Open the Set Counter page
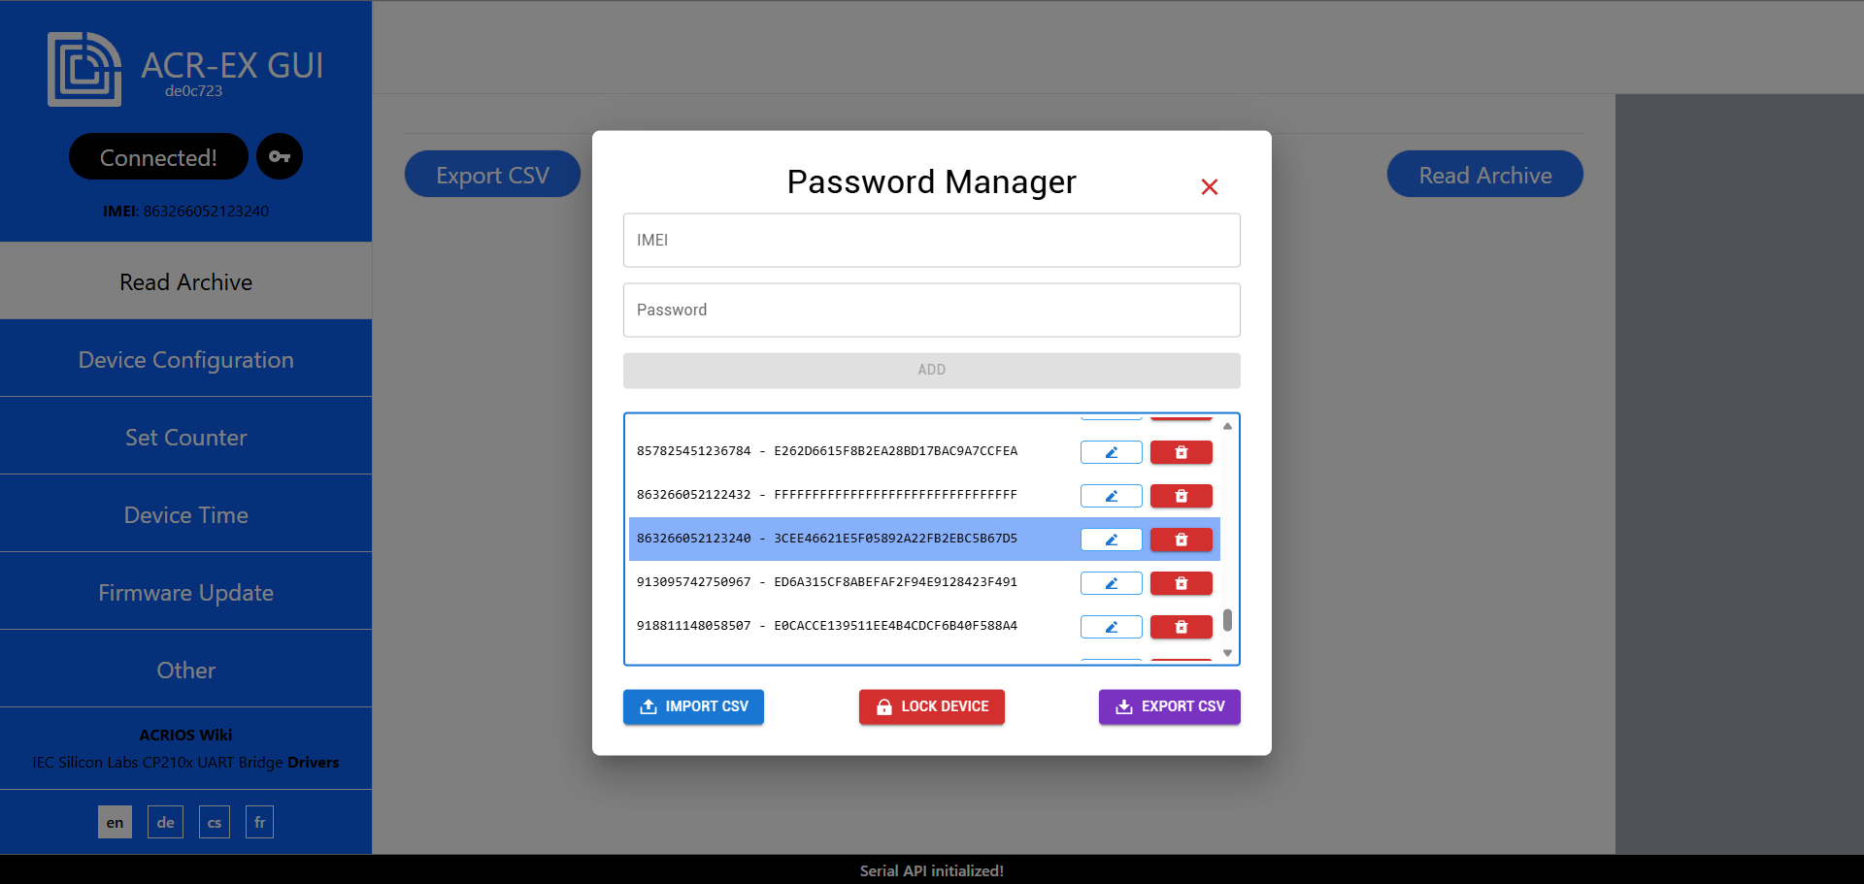The image size is (1864, 884). point(185,437)
